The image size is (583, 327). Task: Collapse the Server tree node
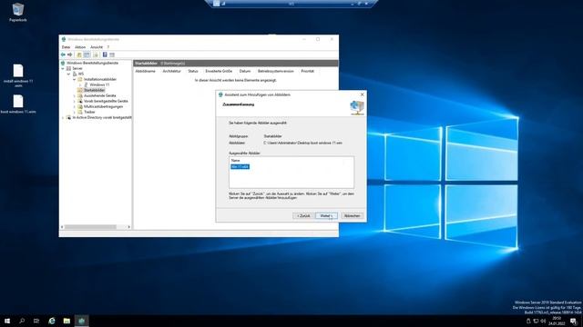click(63, 69)
